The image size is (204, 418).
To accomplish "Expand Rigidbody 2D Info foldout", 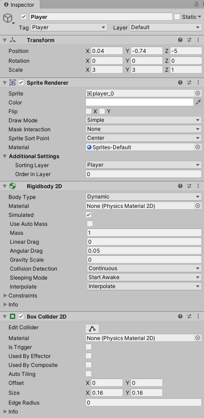I will [5, 305].
